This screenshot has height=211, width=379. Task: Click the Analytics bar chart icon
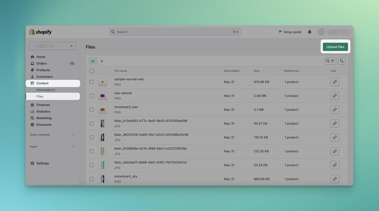(x=32, y=111)
